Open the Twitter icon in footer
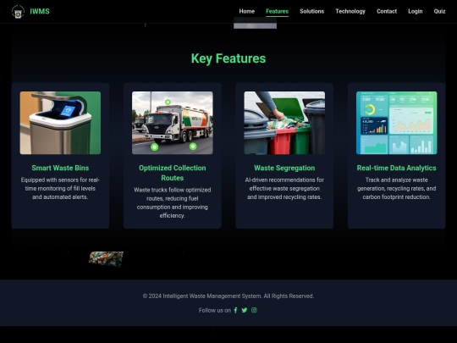 click(x=245, y=310)
